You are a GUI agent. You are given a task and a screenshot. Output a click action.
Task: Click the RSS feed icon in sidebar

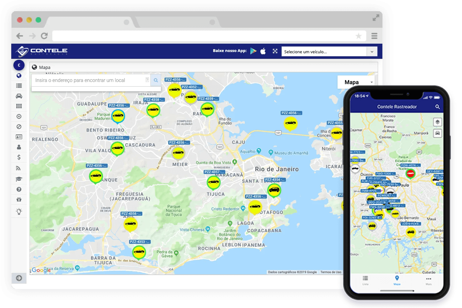click(x=18, y=168)
